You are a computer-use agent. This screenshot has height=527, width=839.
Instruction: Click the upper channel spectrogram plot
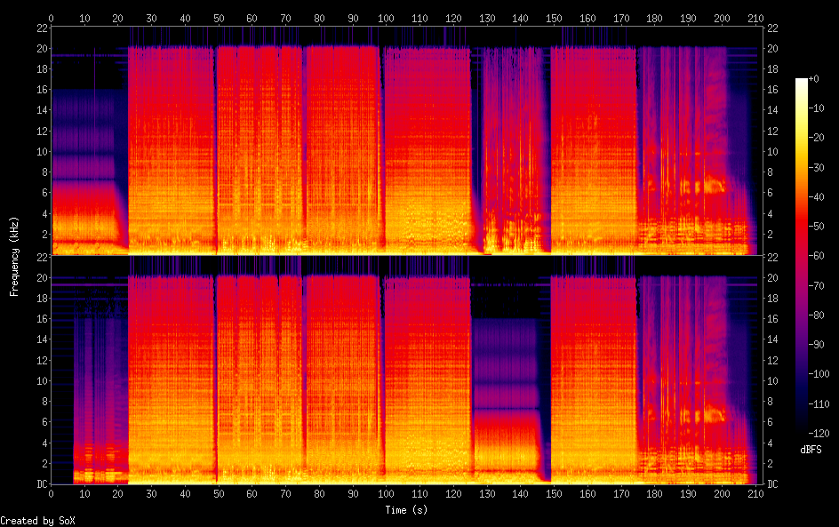(406, 141)
